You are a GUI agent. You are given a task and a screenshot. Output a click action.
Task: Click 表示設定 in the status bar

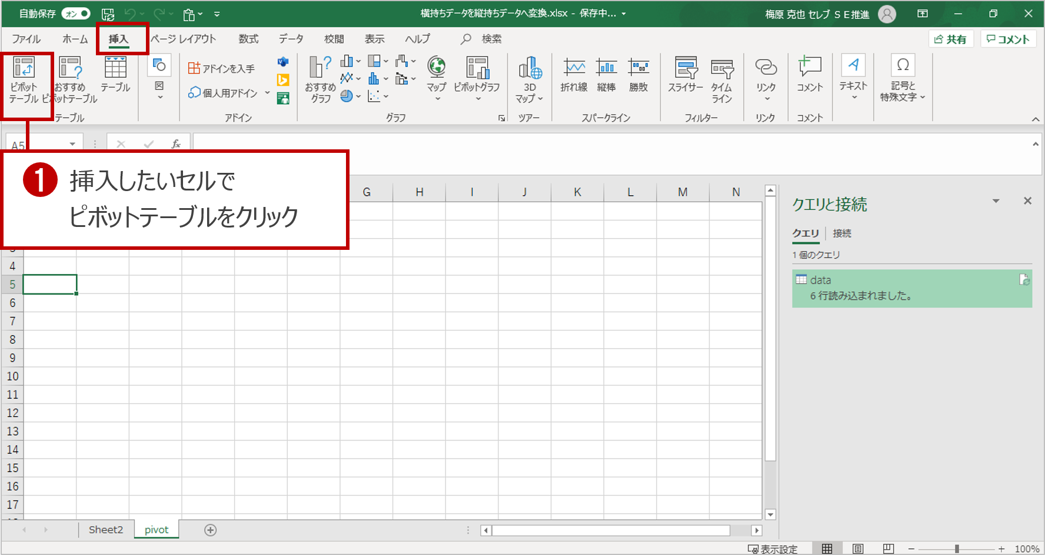(773, 549)
